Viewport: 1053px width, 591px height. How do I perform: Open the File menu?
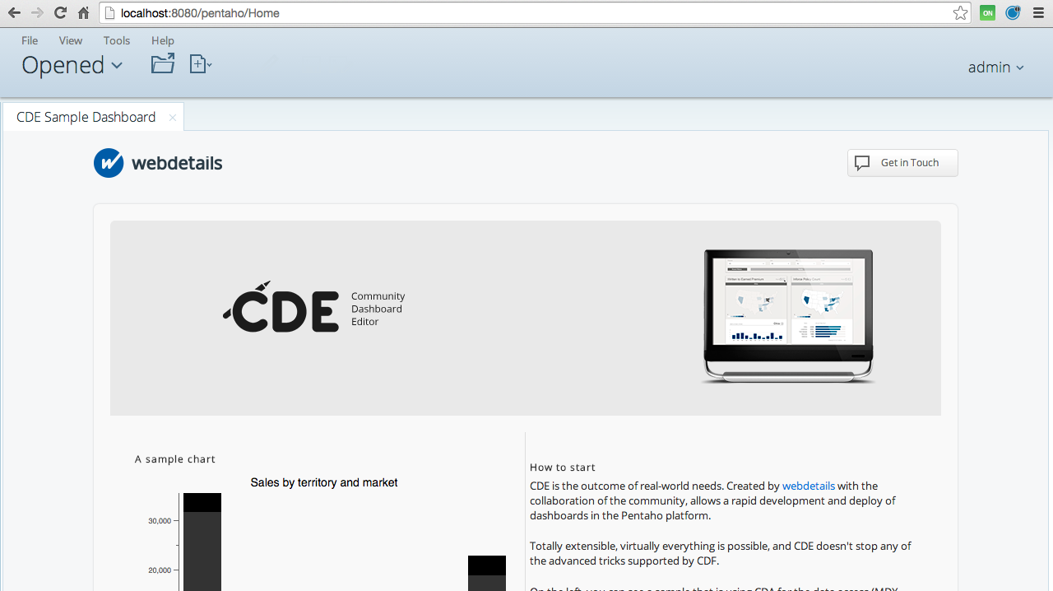click(30, 40)
